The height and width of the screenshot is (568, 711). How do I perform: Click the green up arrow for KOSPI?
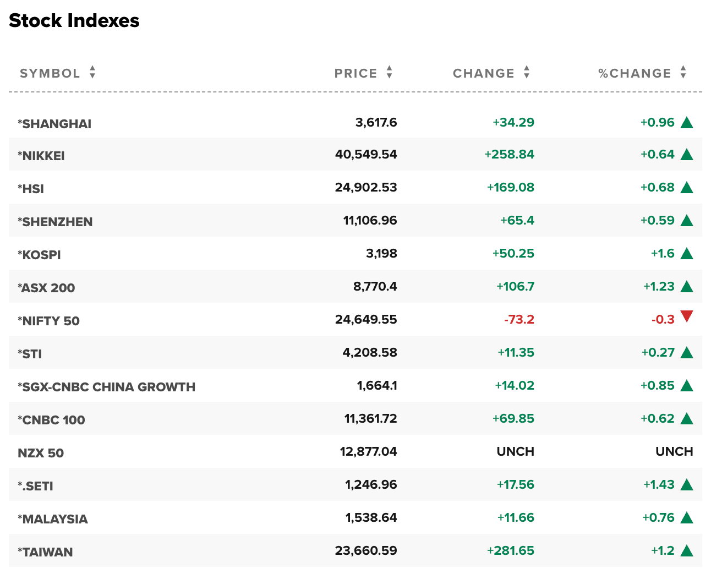pos(687,253)
